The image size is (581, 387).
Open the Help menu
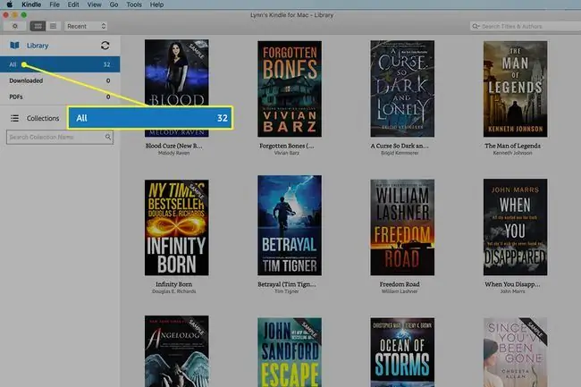tap(156, 4)
